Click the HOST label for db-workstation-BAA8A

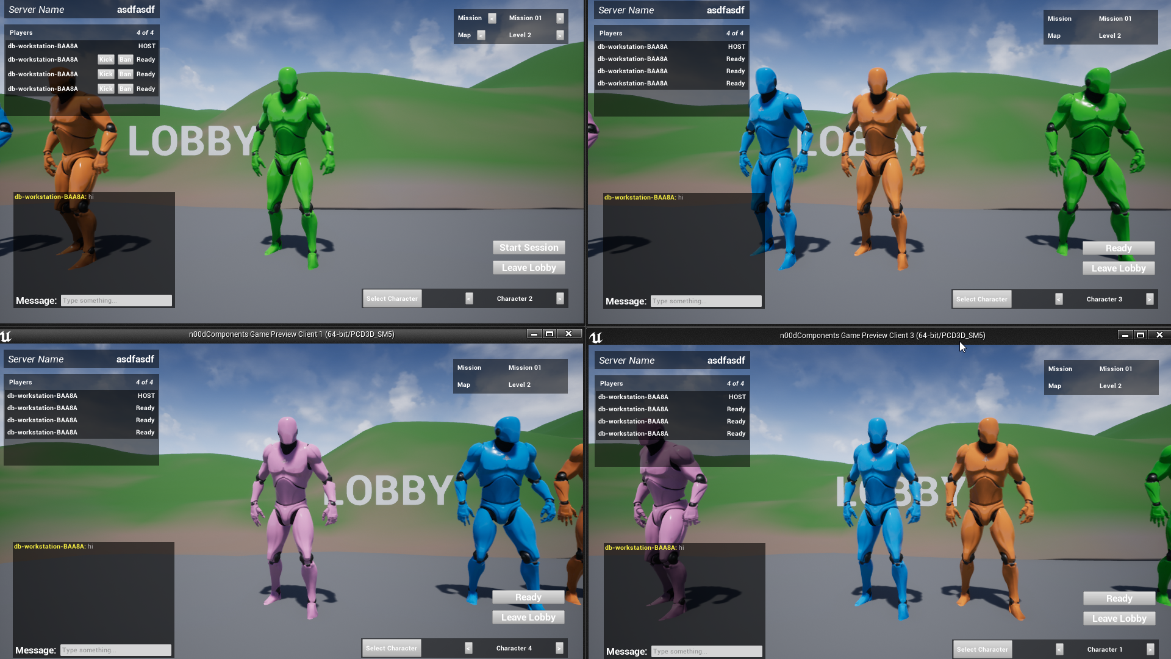coord(146,45)
